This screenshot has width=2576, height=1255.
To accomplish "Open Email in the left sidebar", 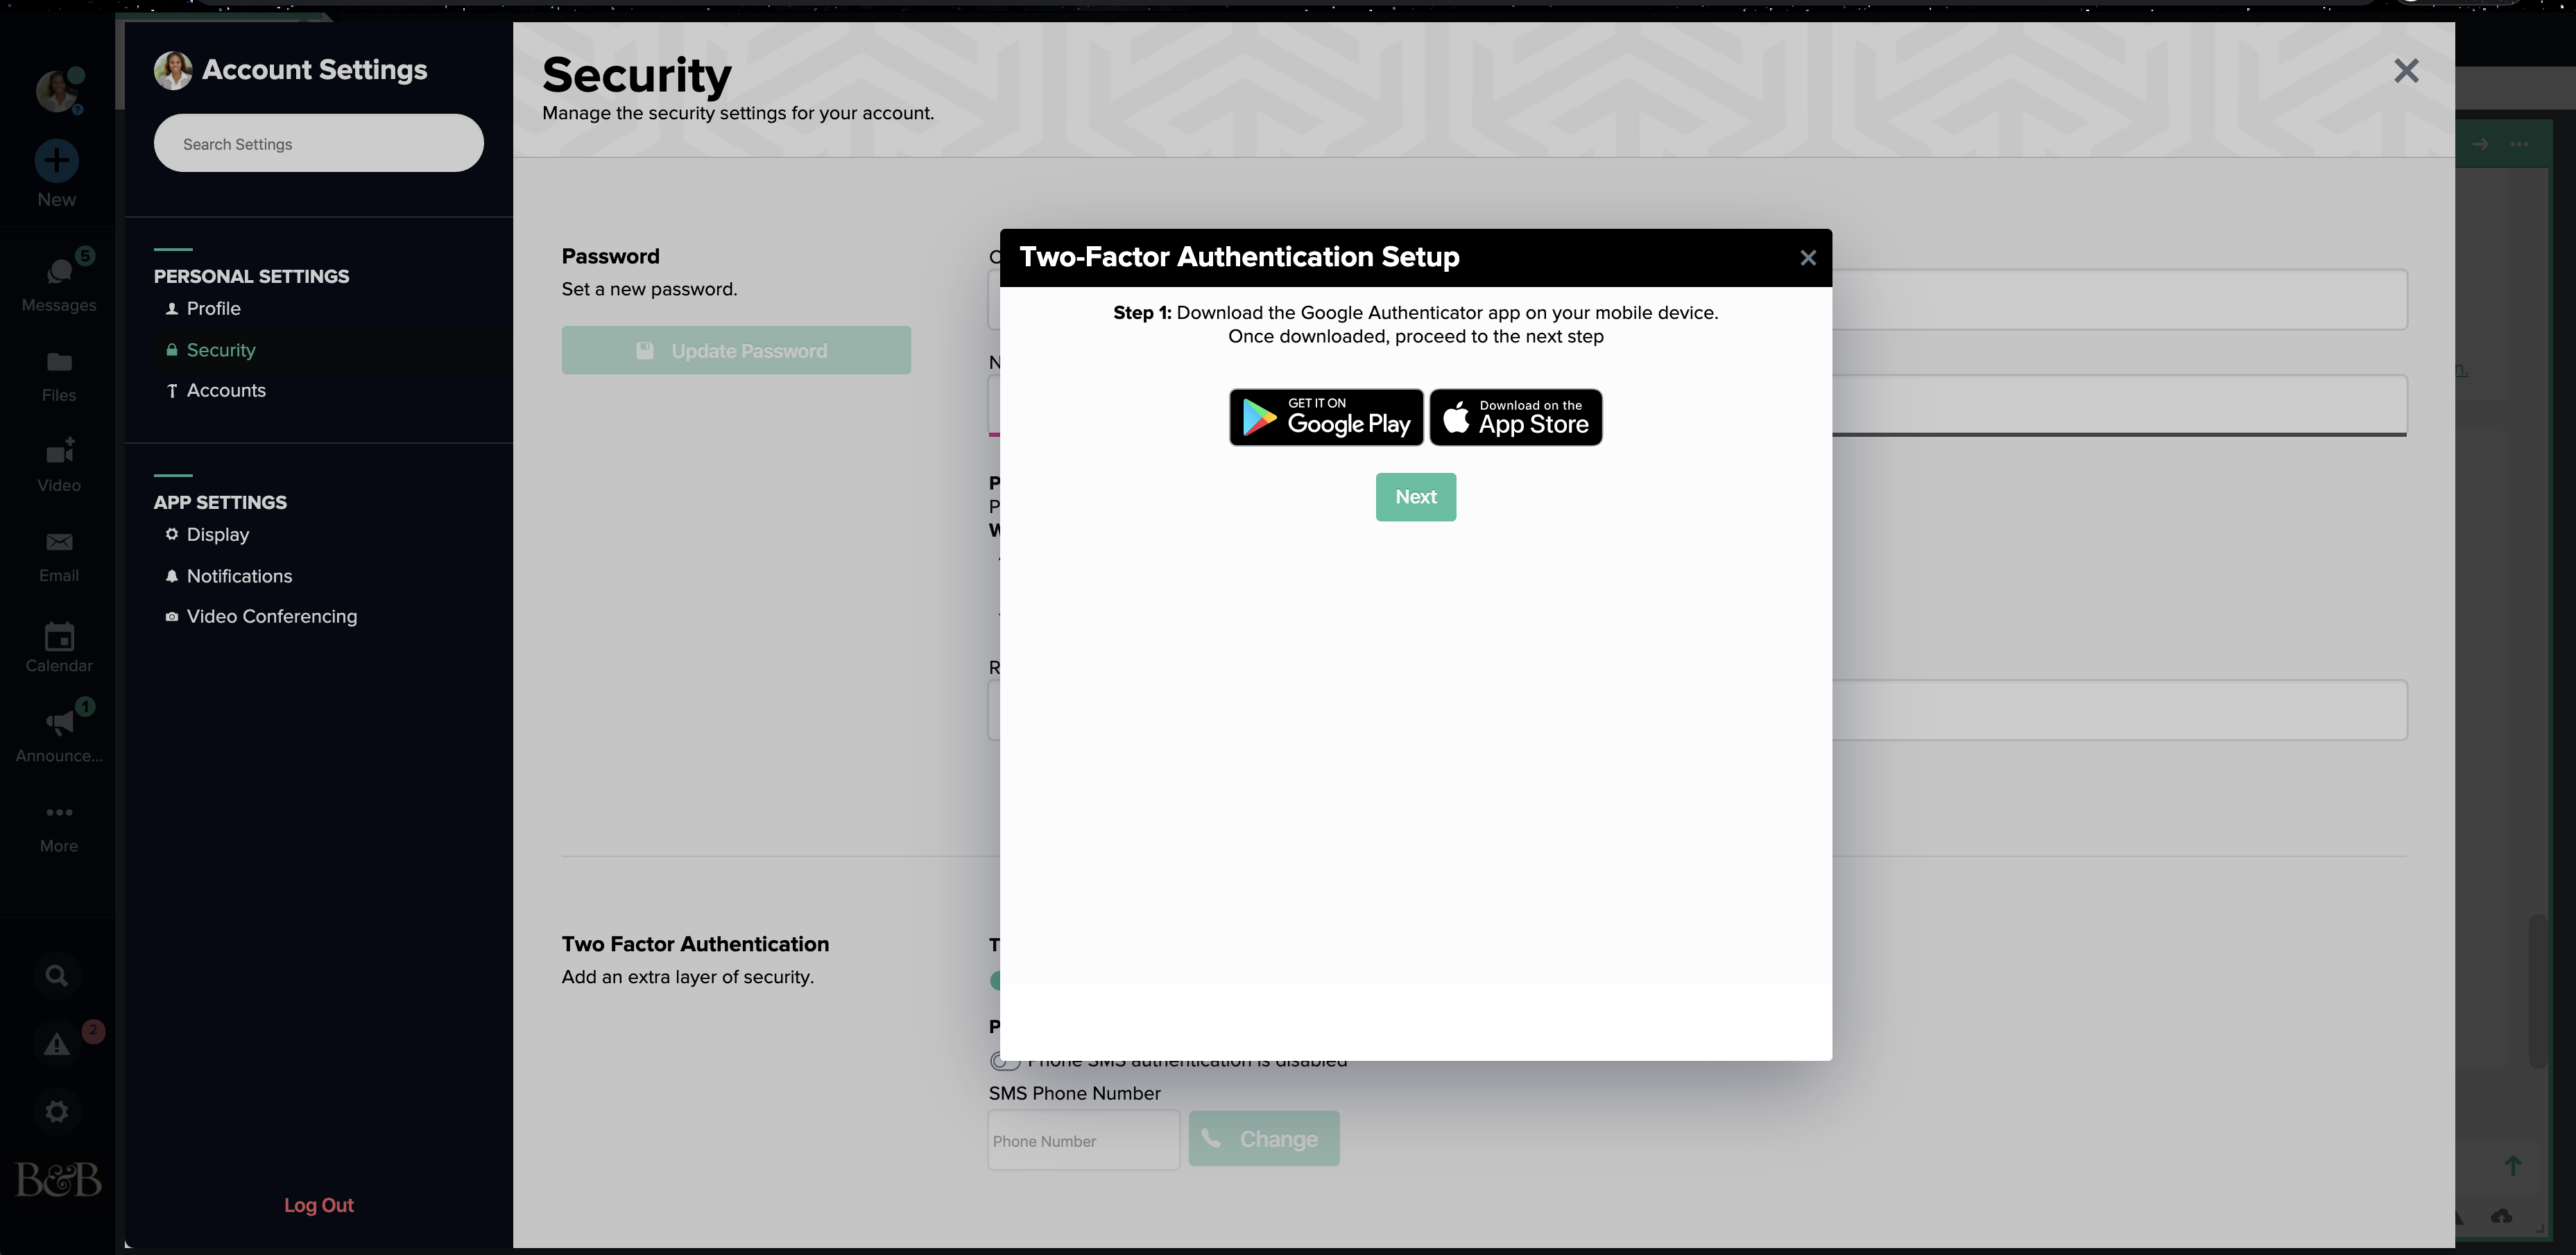I will click(59, 556).
